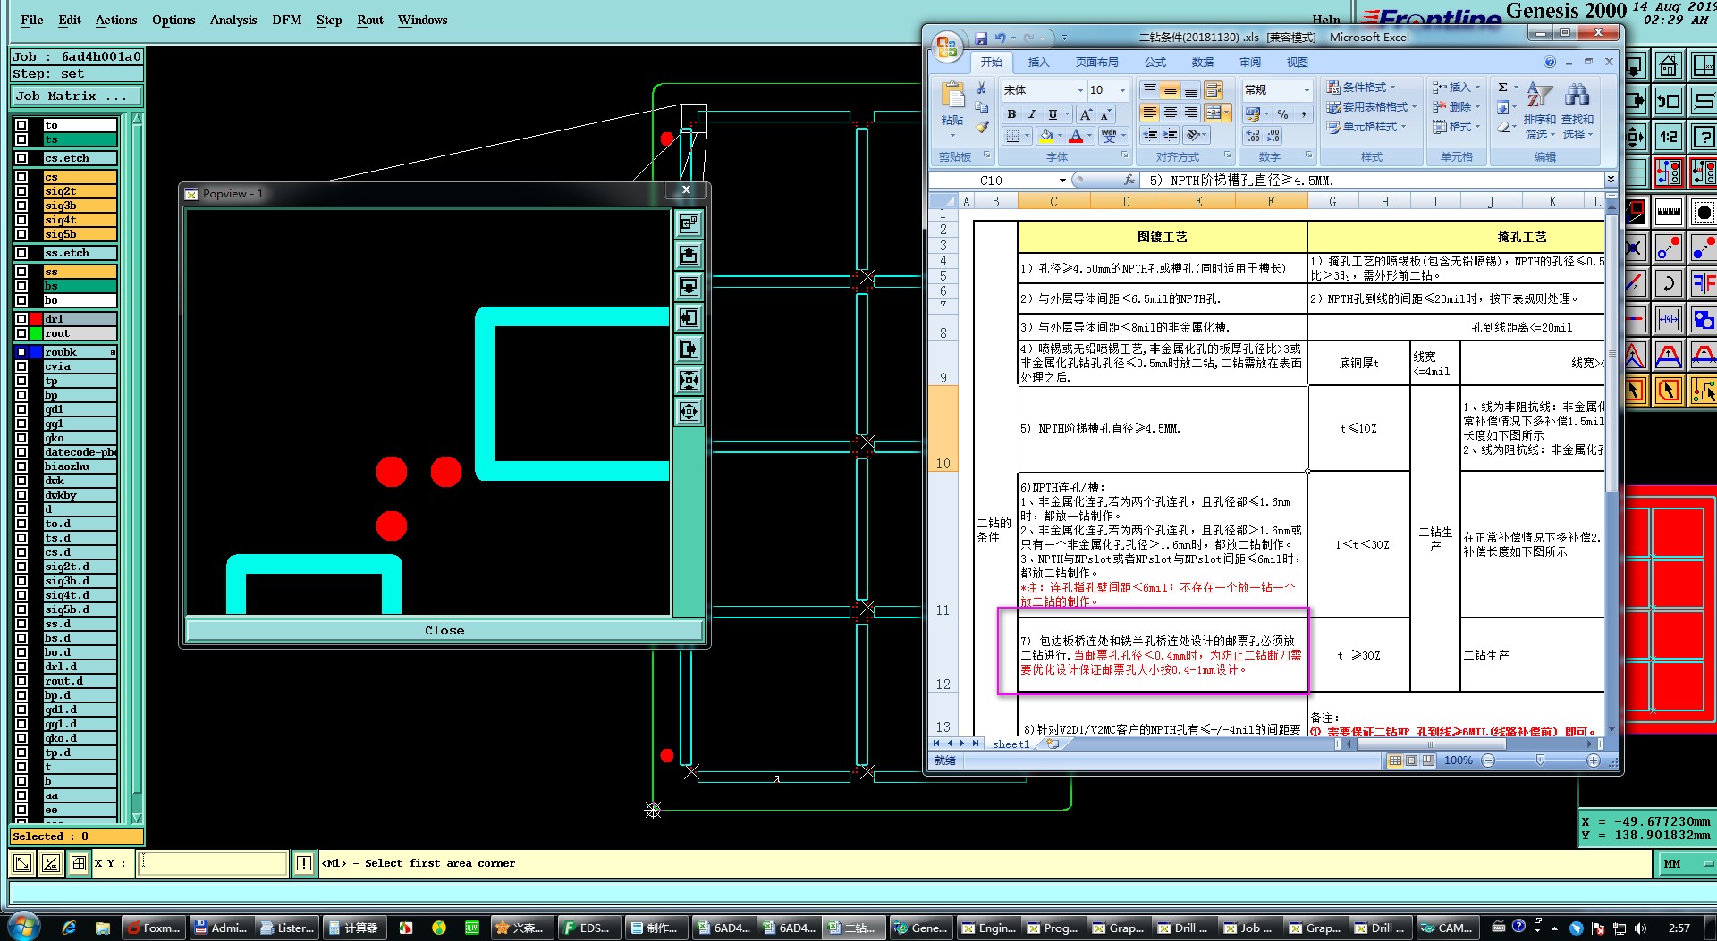Open the Name Box dropdown for C10
The height and width of the screenshot is (941, 1717).
pyautogui.click(x=1061, y=181)
